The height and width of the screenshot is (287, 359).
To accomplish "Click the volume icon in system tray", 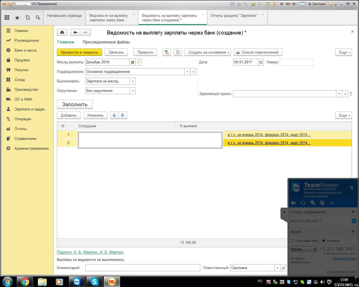I will pos(322,282).
